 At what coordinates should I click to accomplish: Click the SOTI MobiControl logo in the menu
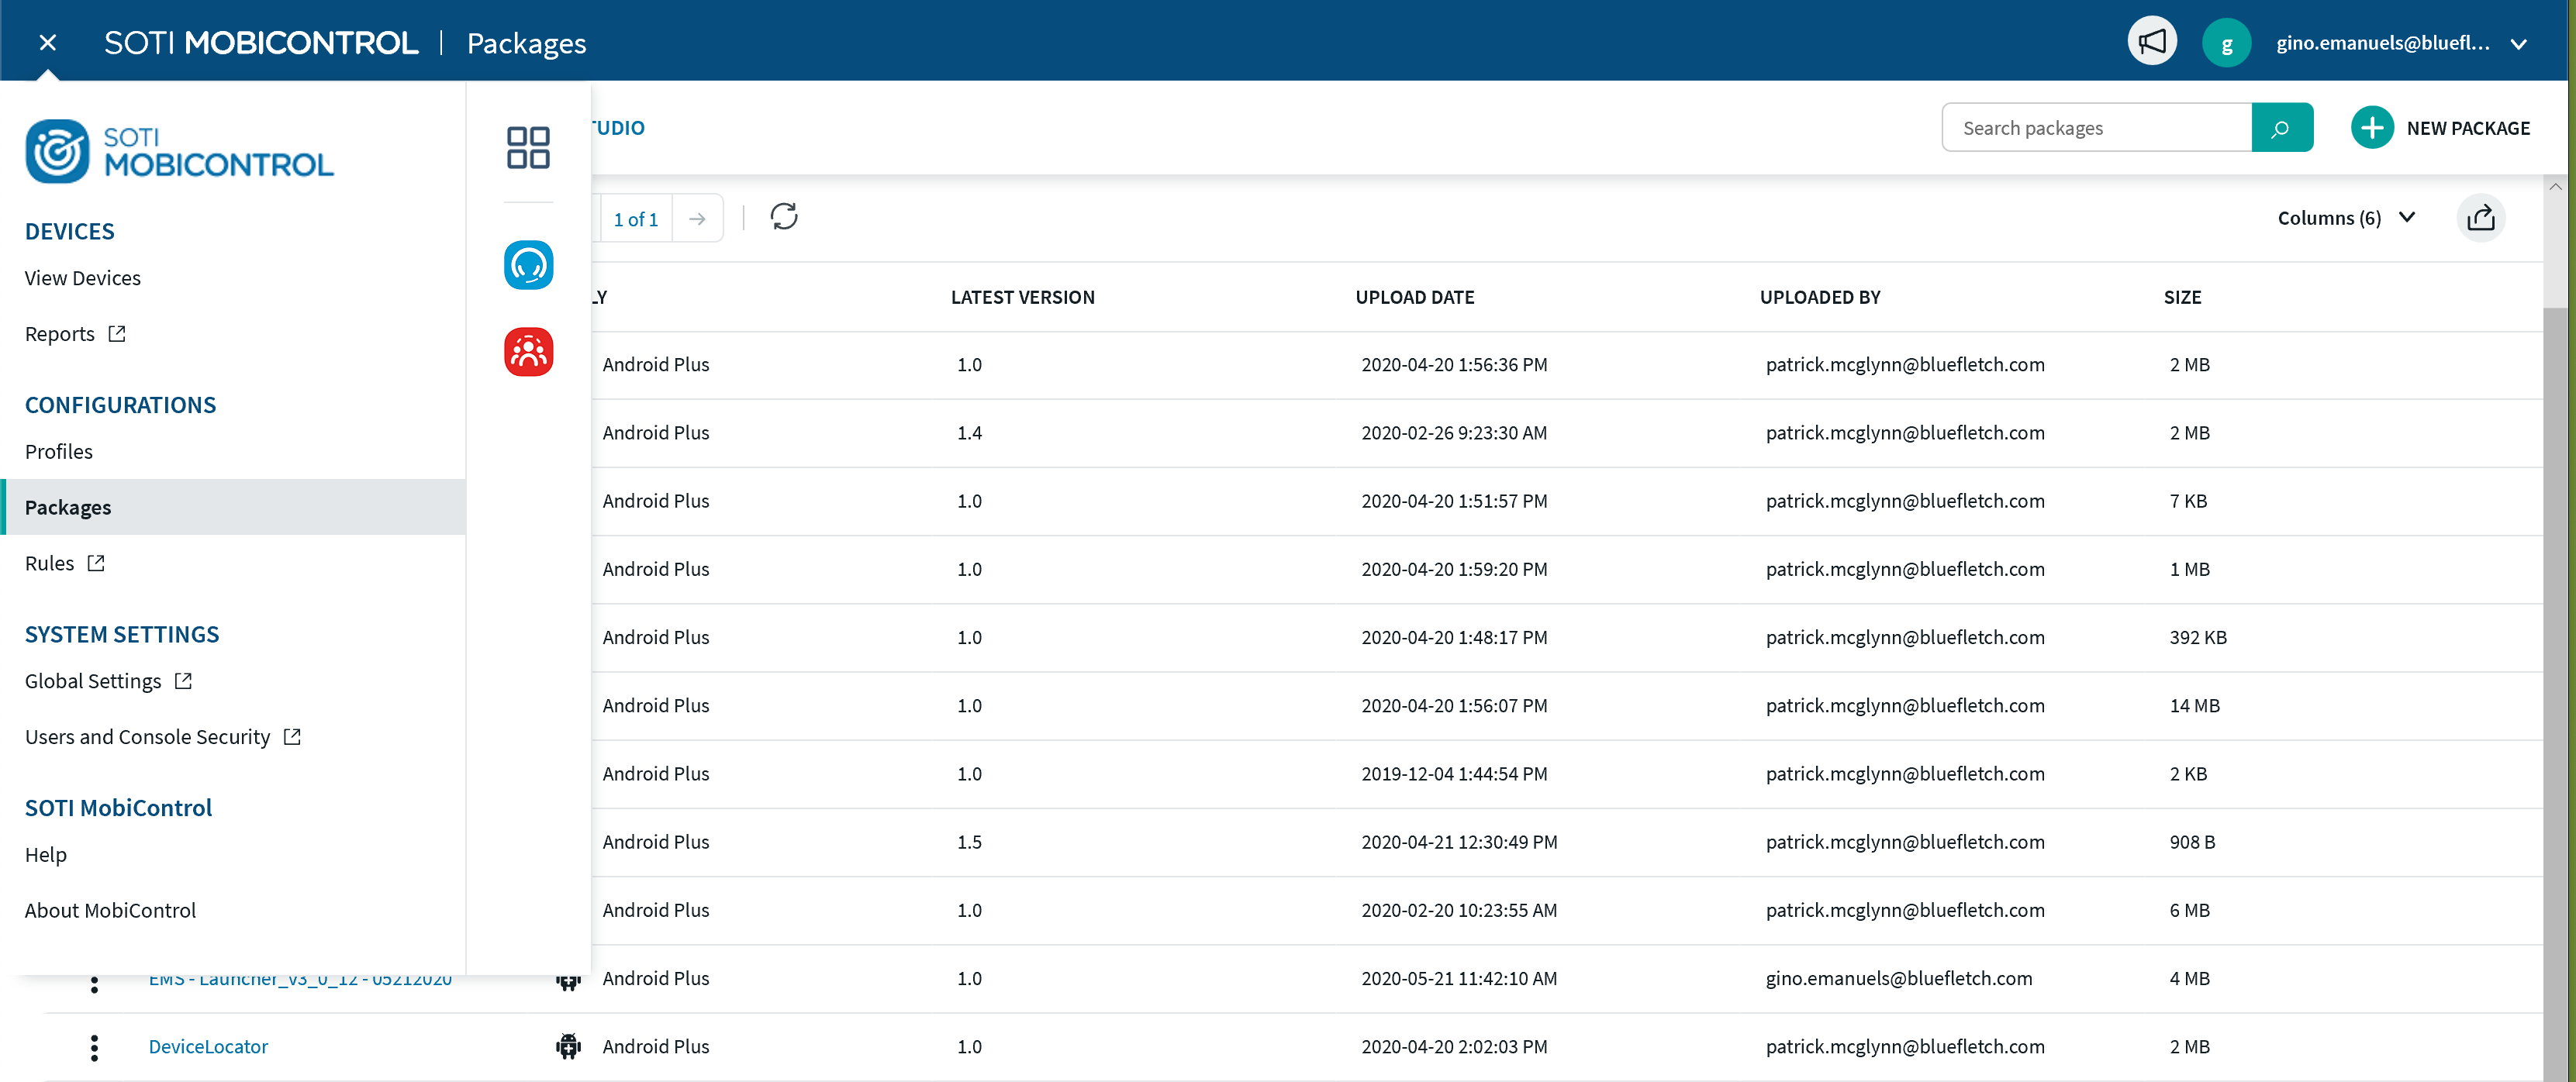click(180, 151)
